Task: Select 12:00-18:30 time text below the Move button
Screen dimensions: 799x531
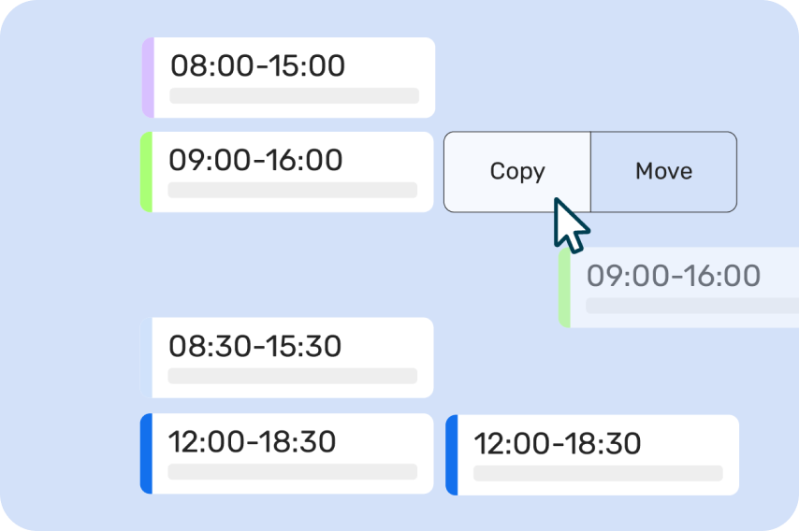Action: pyautogui.click(x=558, y=443)
